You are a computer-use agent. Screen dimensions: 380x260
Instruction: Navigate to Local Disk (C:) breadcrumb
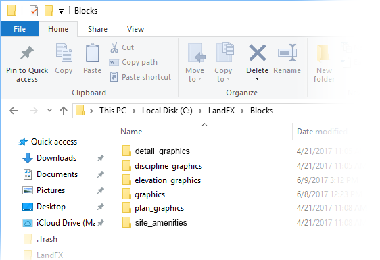pos(167,111)
